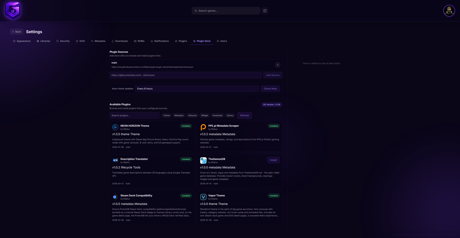Click the Vapor Theme plugin icon
The width and height of the screenshot is (460, 238).
coord(203,197)
